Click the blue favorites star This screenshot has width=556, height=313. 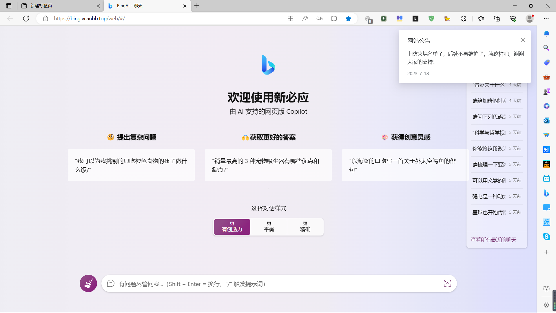(x=348, y=19)
